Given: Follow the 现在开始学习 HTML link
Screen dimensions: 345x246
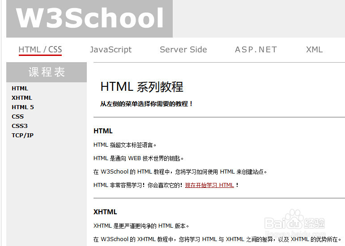Looking at the screenshot, I should [209, 185].
